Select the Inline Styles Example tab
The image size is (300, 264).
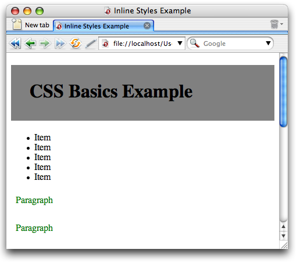[103, 26]
